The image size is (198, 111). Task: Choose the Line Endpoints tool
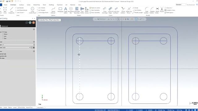(x=11, y=10)
